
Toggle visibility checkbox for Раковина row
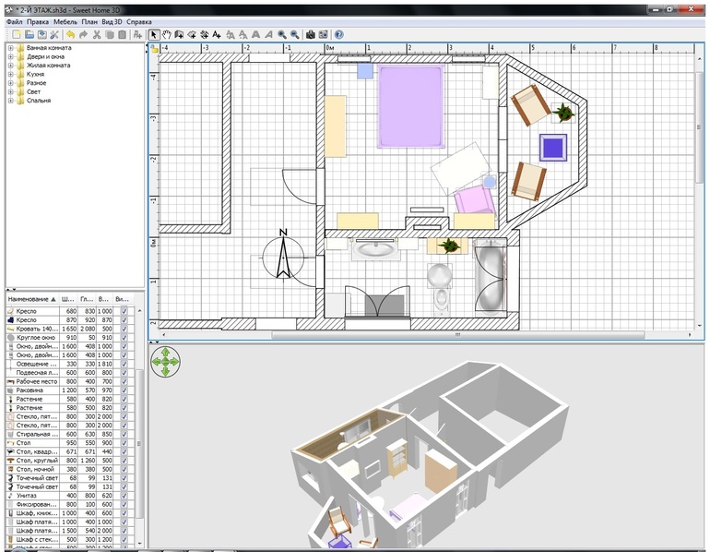123,390
